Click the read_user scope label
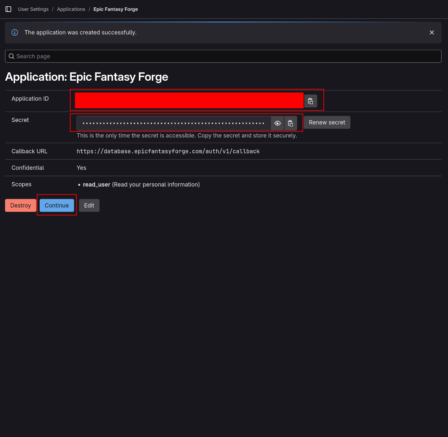The height and width of the screenshot is (437, 448). click(x=97, y=184)
